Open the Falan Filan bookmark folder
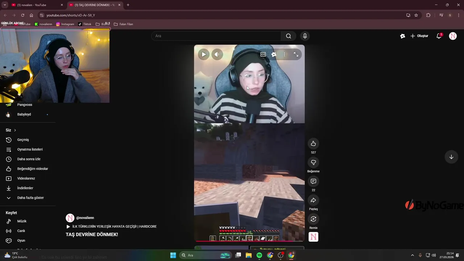464x261 pixels. pyautogui.click(x=123, y=24)
